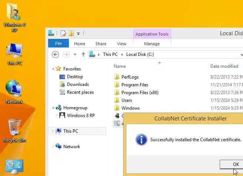Select the Recycle Bin desktop icon
The width and height of the screenshot is (243, 176).
click(14, 130)
